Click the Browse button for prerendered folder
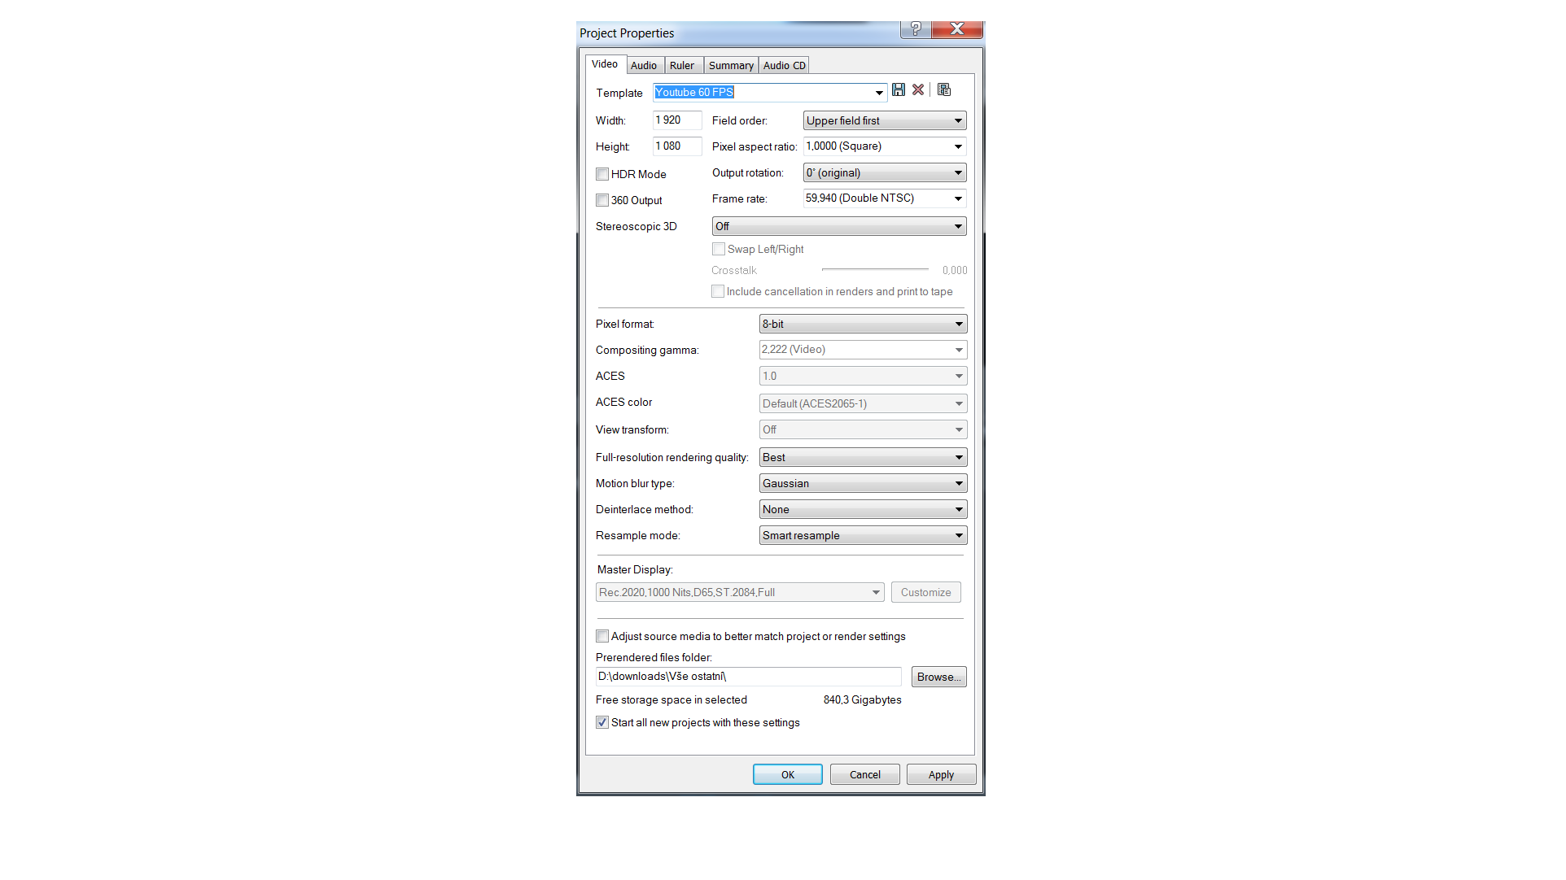 (938, 677)
